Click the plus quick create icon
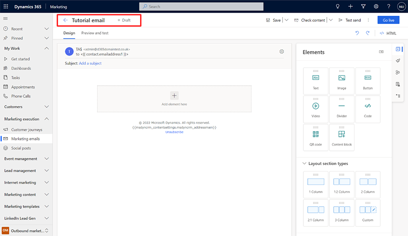The height and width of the screenshot is (236, 408). click(350, 6)
